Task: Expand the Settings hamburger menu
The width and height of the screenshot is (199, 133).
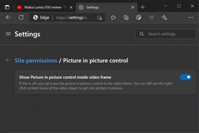Action: coord(8,34)
